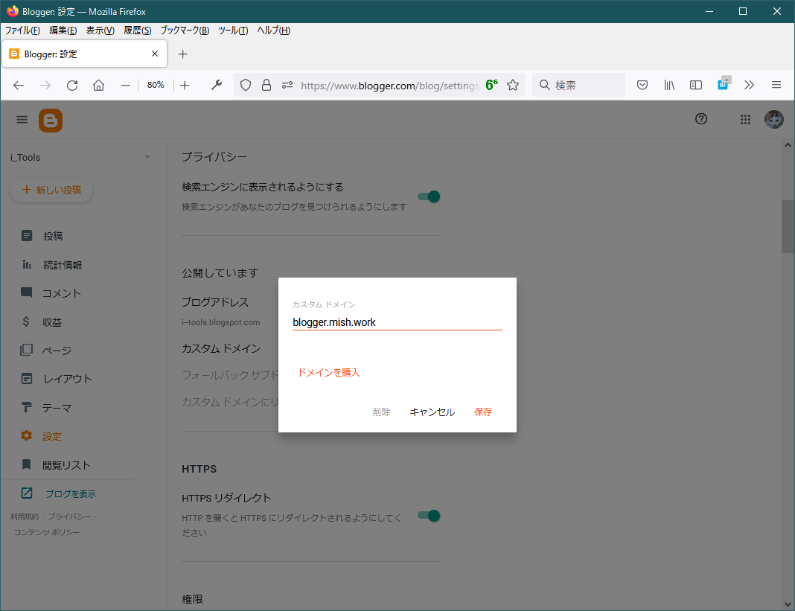Click the browser forward arrow
795x611 pixels.
[x=45, y=85]
